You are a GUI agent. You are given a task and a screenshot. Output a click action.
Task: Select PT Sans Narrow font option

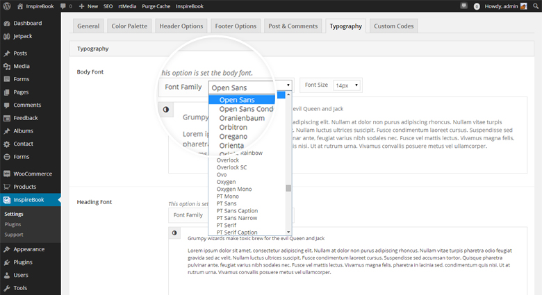point(237,218)
